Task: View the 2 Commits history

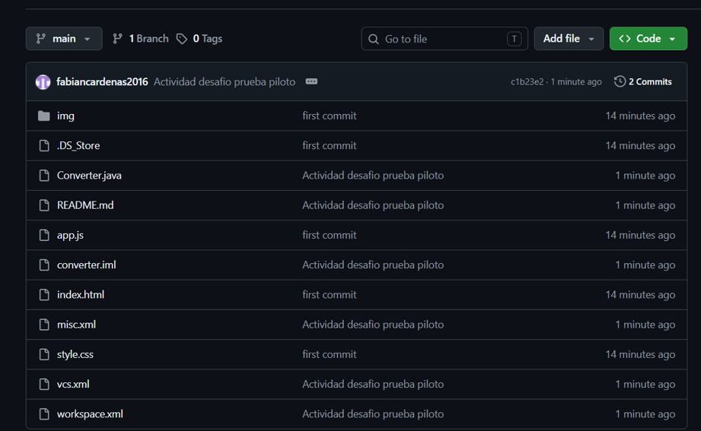Action: [x=643, y=82]
